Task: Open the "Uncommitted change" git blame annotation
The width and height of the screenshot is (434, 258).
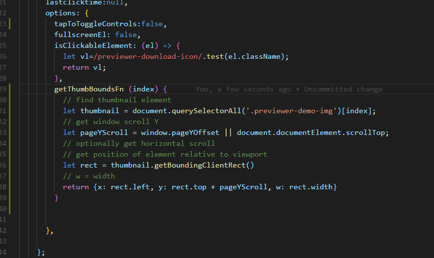Action: [343, 89]
